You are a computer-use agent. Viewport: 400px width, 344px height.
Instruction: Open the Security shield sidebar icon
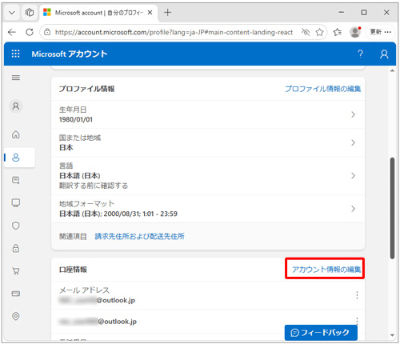16,226
